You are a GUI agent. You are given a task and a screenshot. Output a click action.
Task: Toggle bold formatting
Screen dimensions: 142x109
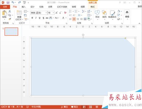click(x=32, y=18)
